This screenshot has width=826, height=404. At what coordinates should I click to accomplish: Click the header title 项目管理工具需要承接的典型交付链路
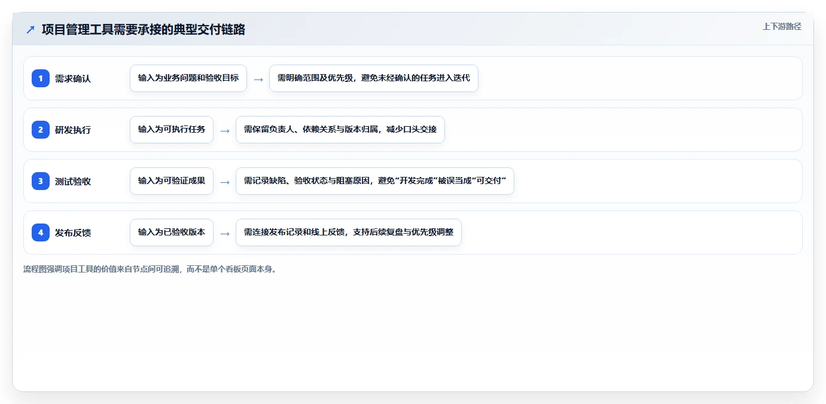144,29
